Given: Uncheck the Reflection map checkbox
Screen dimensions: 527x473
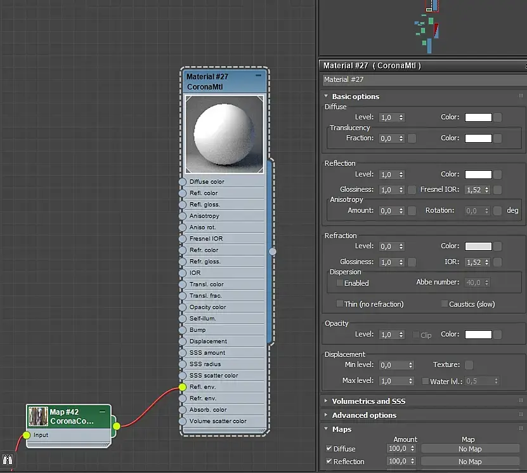Looking at the screenshot, I should (x=329, y=461).
